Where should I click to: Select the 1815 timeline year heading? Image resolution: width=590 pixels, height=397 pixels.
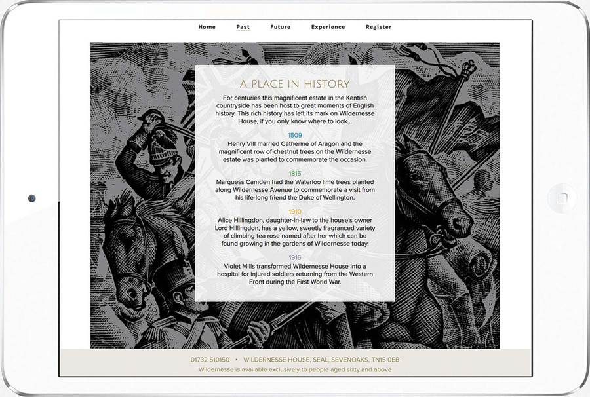(295, 174)
